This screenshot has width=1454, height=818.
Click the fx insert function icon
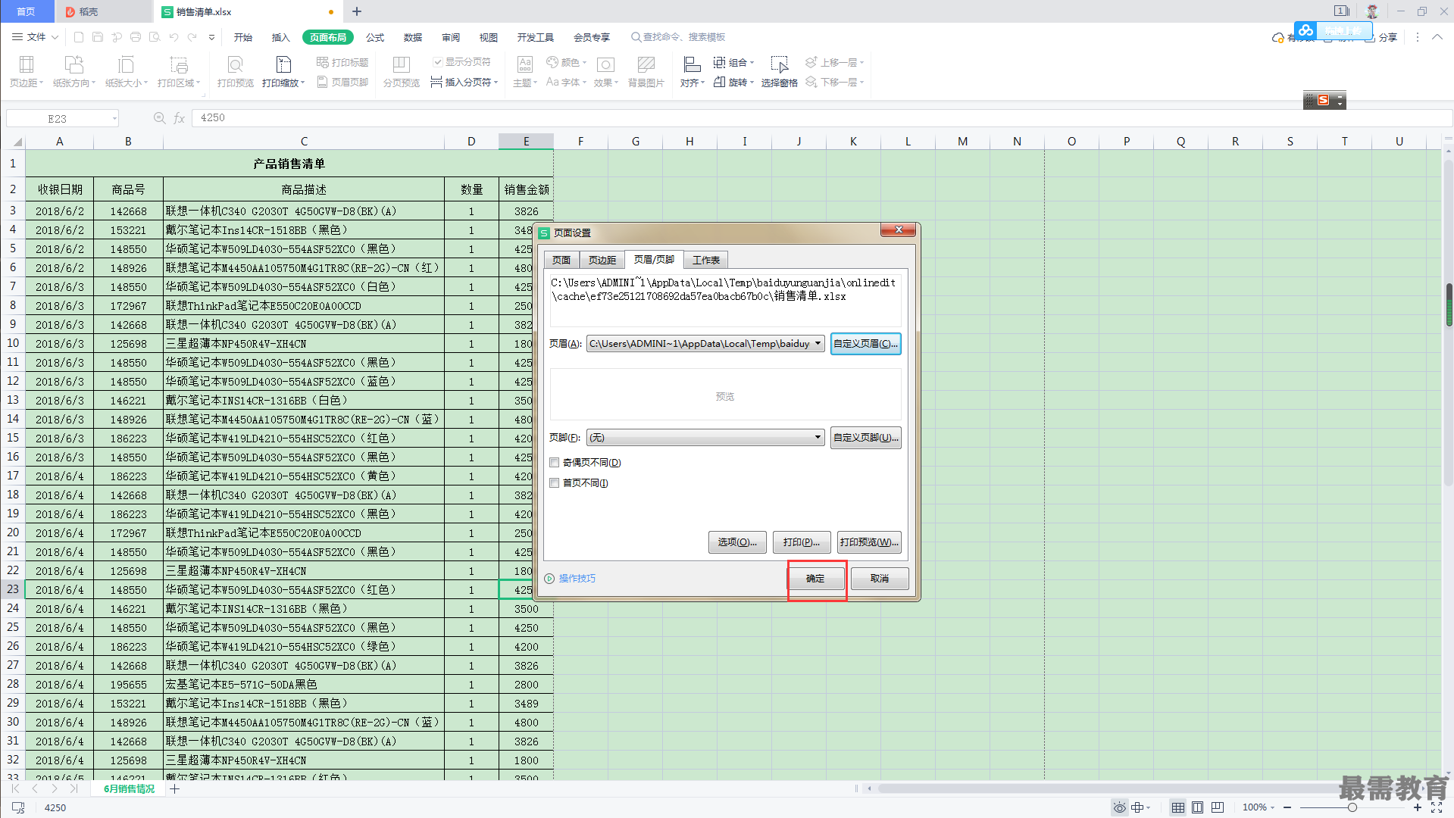click(x=180, y=118)
